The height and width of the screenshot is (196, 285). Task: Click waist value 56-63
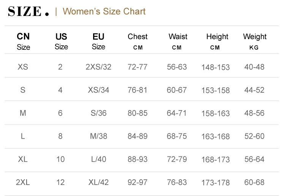click(x=177, y=67)
